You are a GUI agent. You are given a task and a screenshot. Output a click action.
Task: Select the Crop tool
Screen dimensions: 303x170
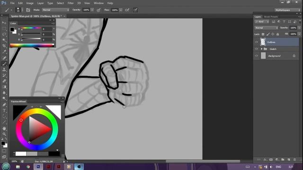point(4,46)
